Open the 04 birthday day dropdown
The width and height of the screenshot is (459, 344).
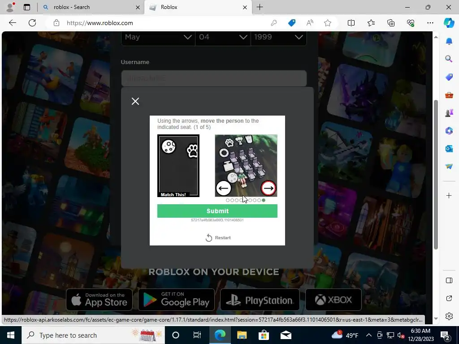pyautogui.click(x=223, y=38)
